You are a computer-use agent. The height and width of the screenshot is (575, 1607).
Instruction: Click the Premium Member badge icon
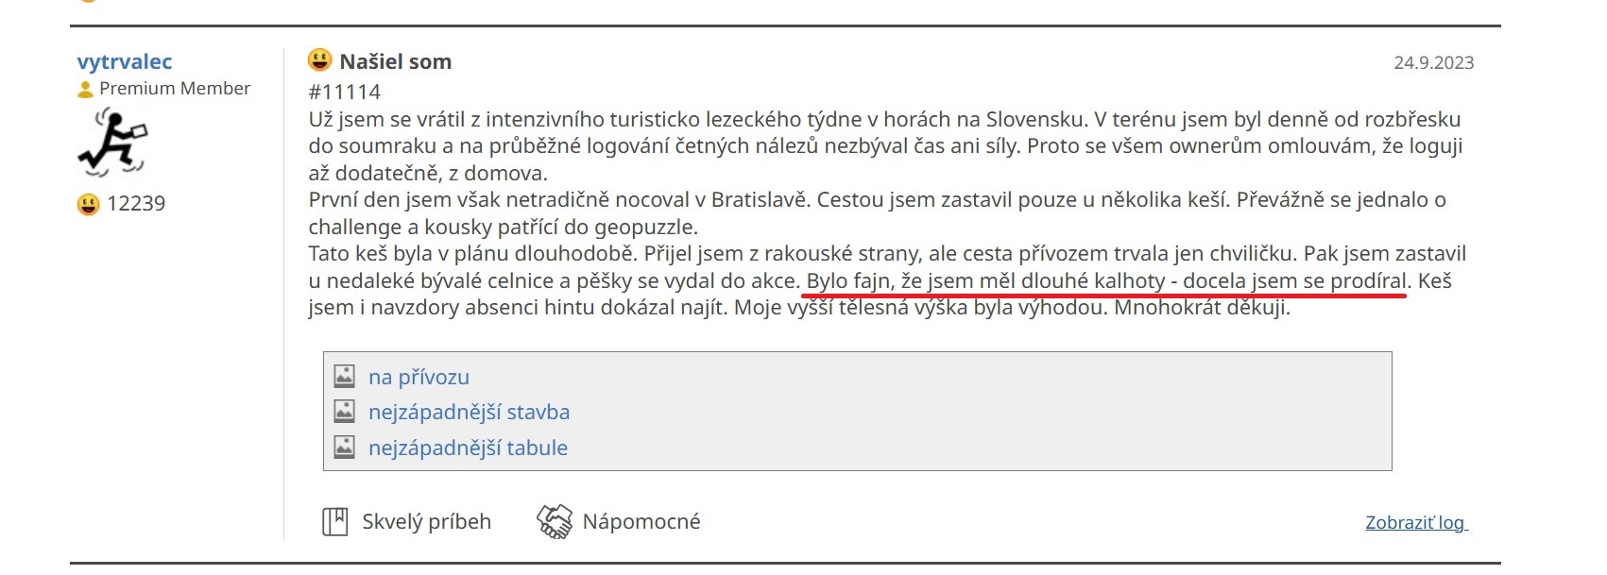point(85,89)
